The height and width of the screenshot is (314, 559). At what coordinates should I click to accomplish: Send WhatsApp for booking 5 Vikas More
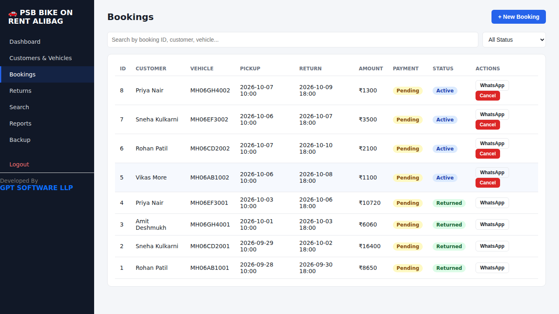point(492,173)
